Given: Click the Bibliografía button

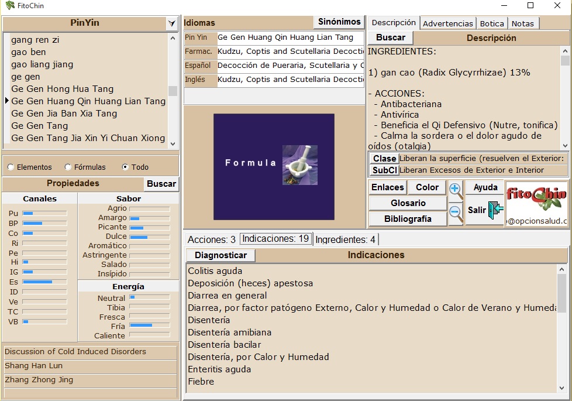Looking at the screenshot, I should coord(408,219).
